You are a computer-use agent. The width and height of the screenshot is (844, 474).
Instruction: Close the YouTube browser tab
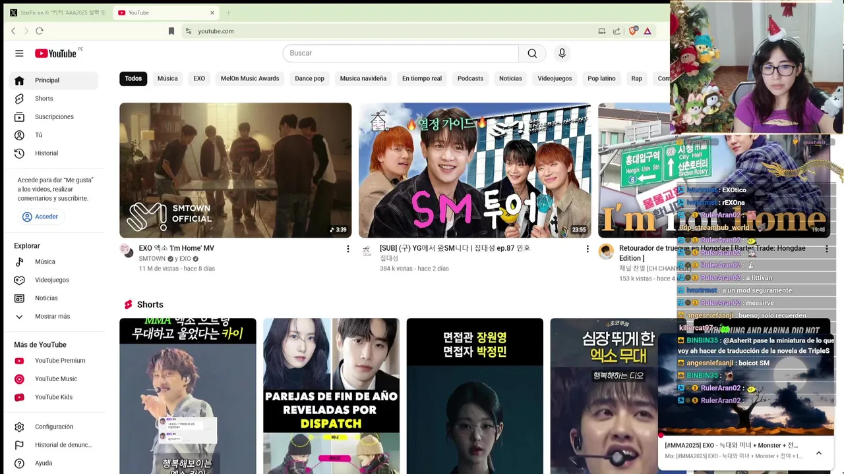pyautogui.click(x=212, y=13)
